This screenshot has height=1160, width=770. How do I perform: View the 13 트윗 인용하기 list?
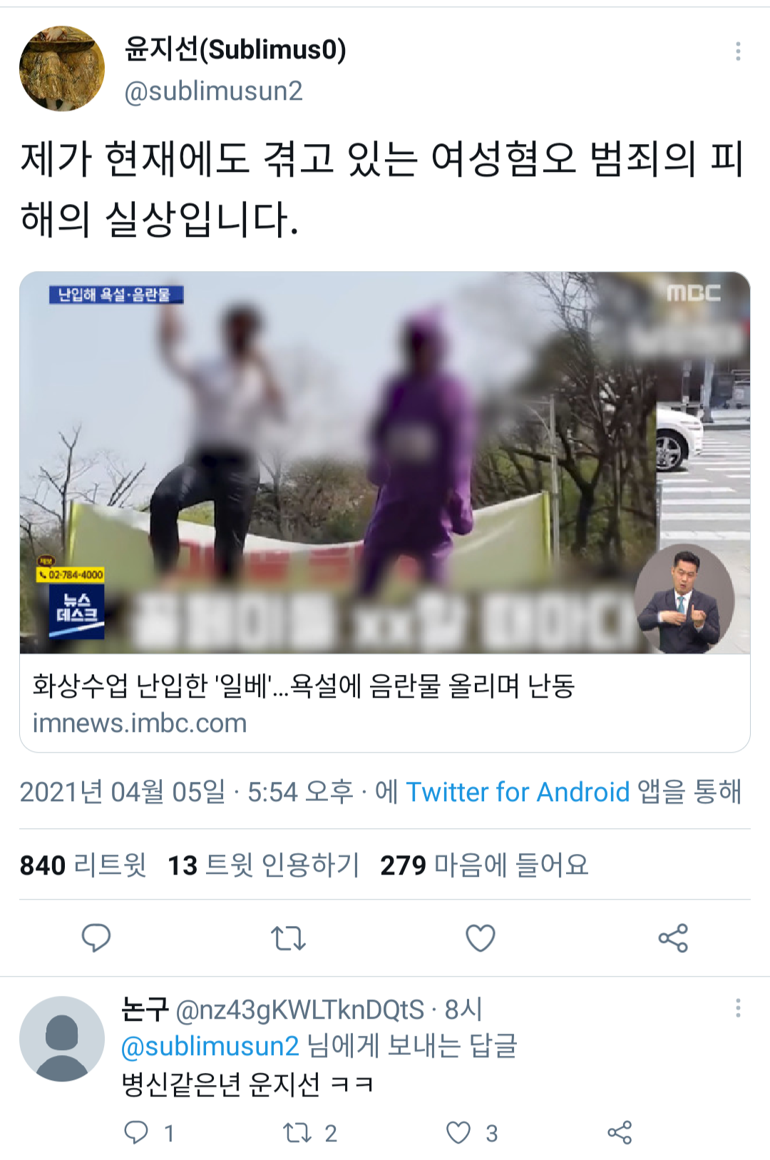pyautogui.click(x=263, y=865)
